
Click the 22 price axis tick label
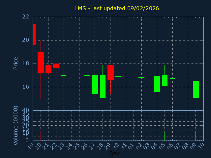pos(26,17)
